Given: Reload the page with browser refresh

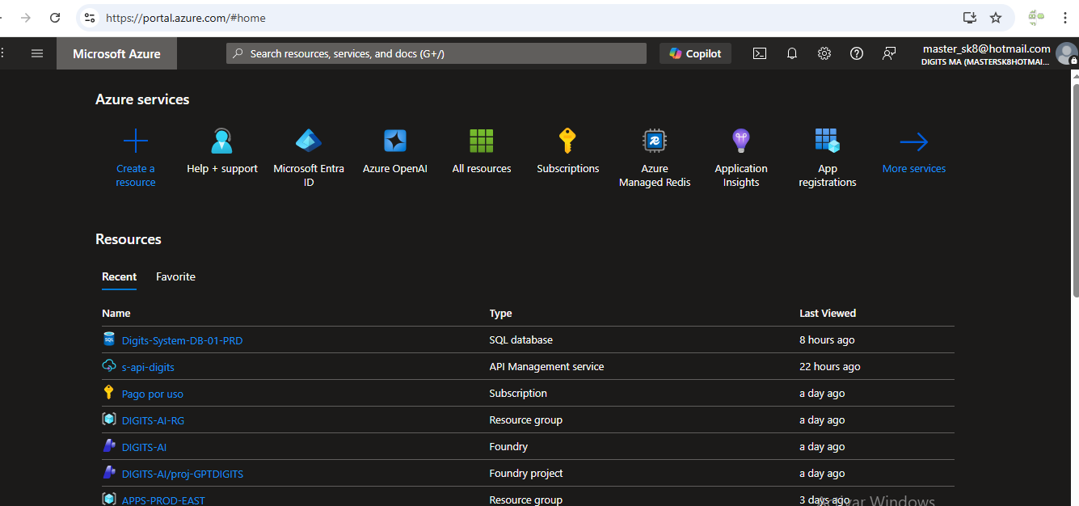Looking at the screenshot, I should pos(55,17).
